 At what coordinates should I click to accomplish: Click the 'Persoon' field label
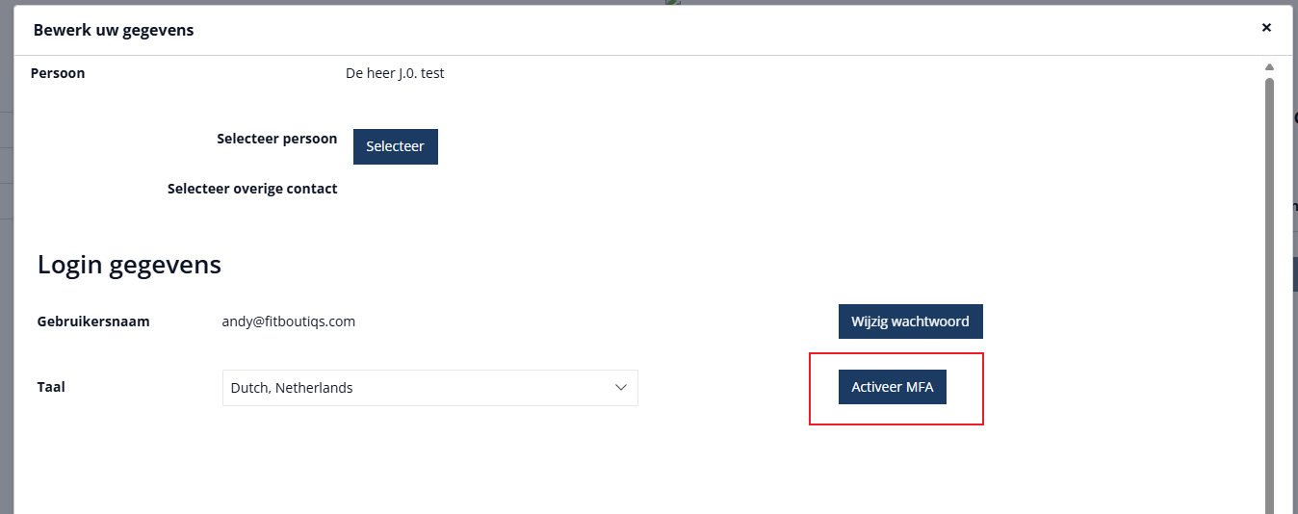click(58, 73)
